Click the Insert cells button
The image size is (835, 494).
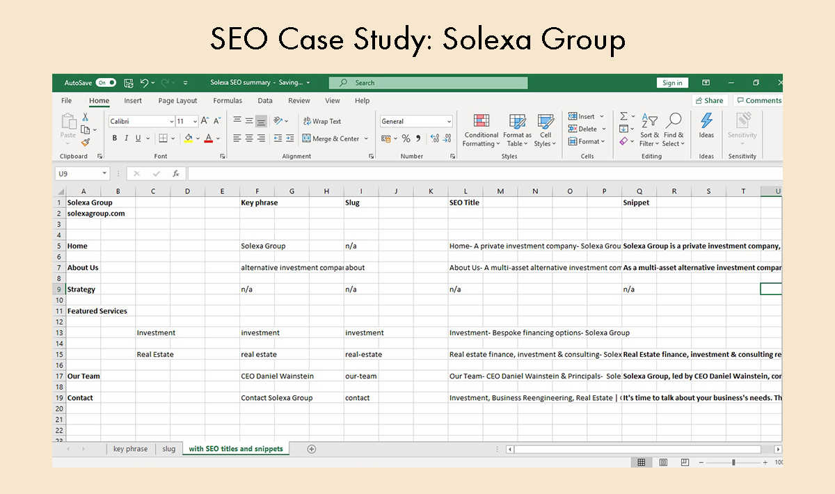pos(582,116)
